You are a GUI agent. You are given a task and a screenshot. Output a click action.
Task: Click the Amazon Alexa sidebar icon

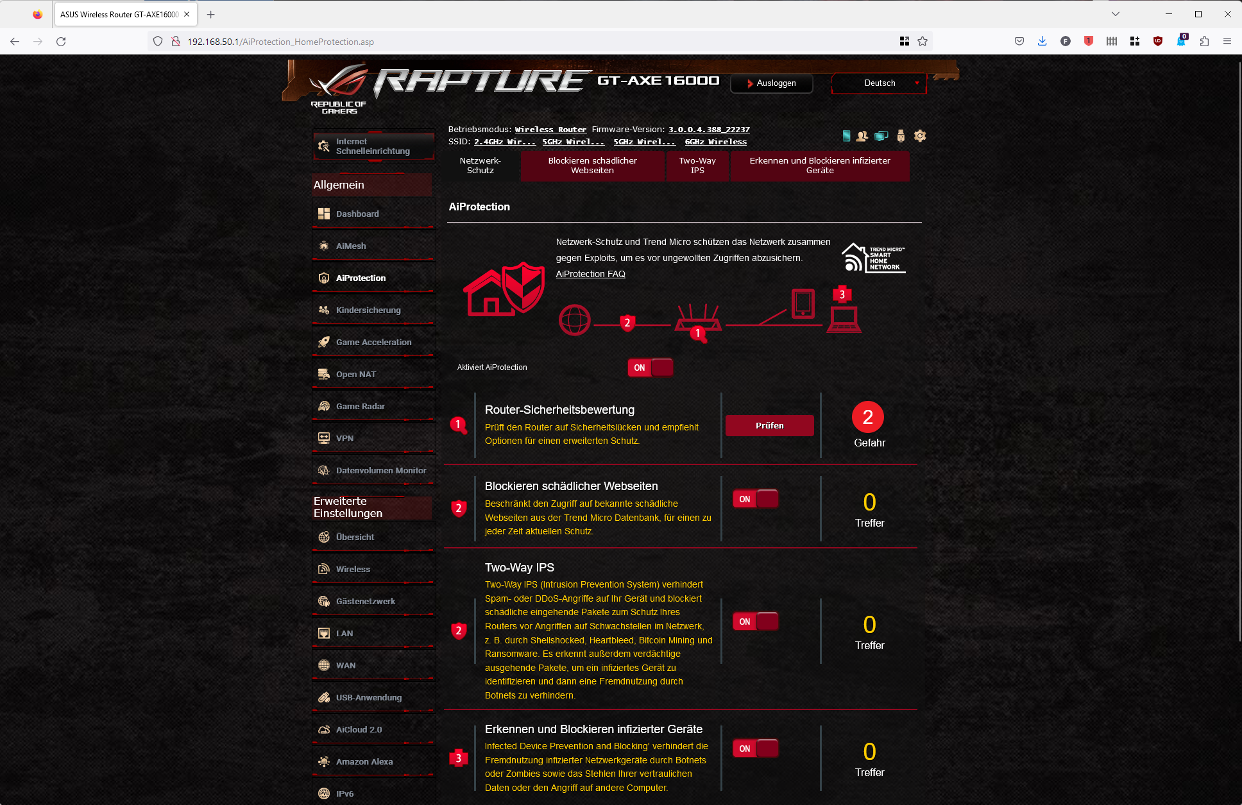tap(324, 761)
